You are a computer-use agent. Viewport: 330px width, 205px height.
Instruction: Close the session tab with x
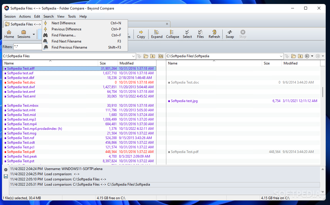(167, 24)
